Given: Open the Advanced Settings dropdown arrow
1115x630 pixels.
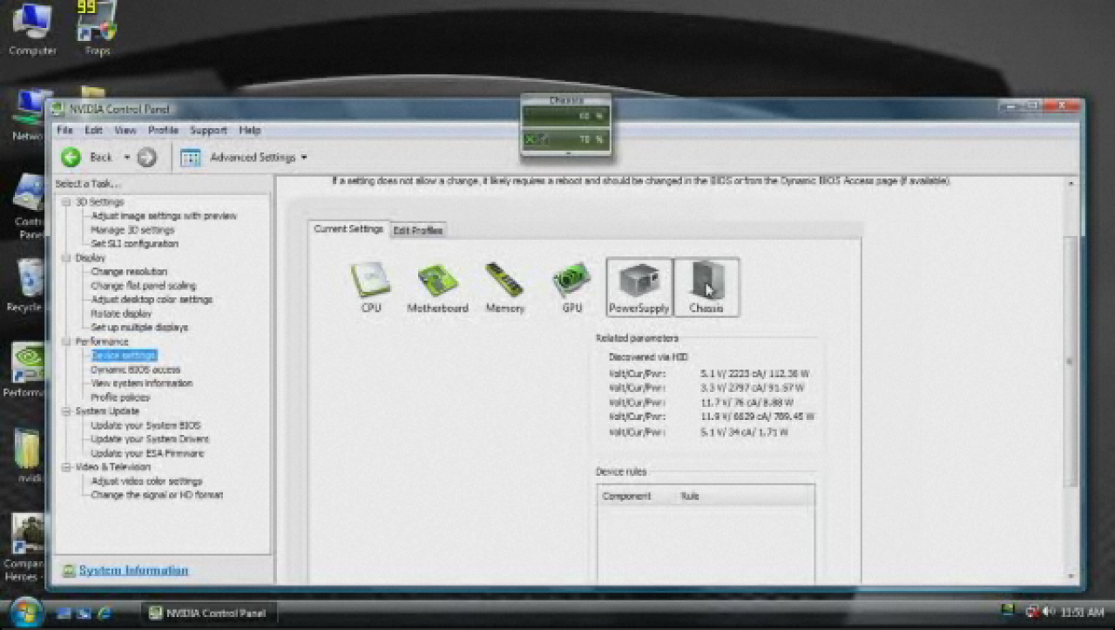Looking at the screenshot, I should [x=304, y=158].
